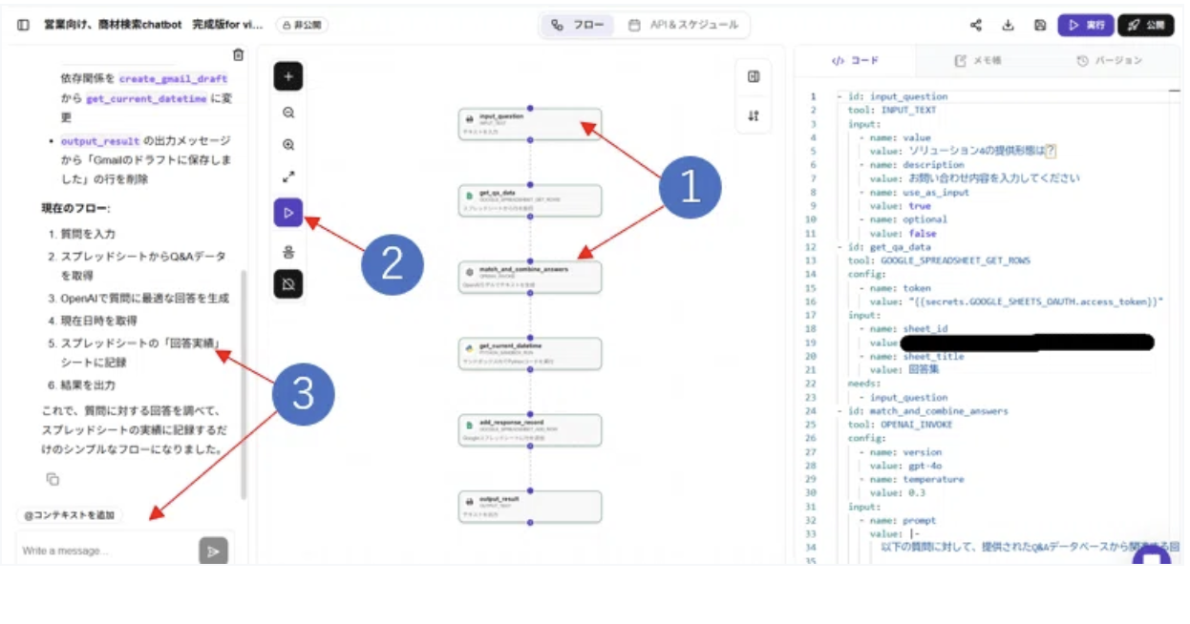The image size is (1190, 624).
Task: Click the output_result code tag in chat
Action: pyautogui.click(x=100, y=140)
